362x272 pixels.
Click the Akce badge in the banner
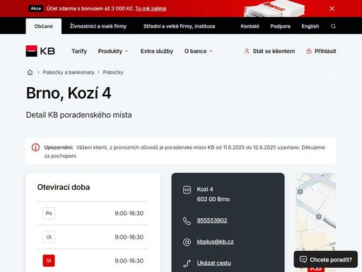pos(36,8)
